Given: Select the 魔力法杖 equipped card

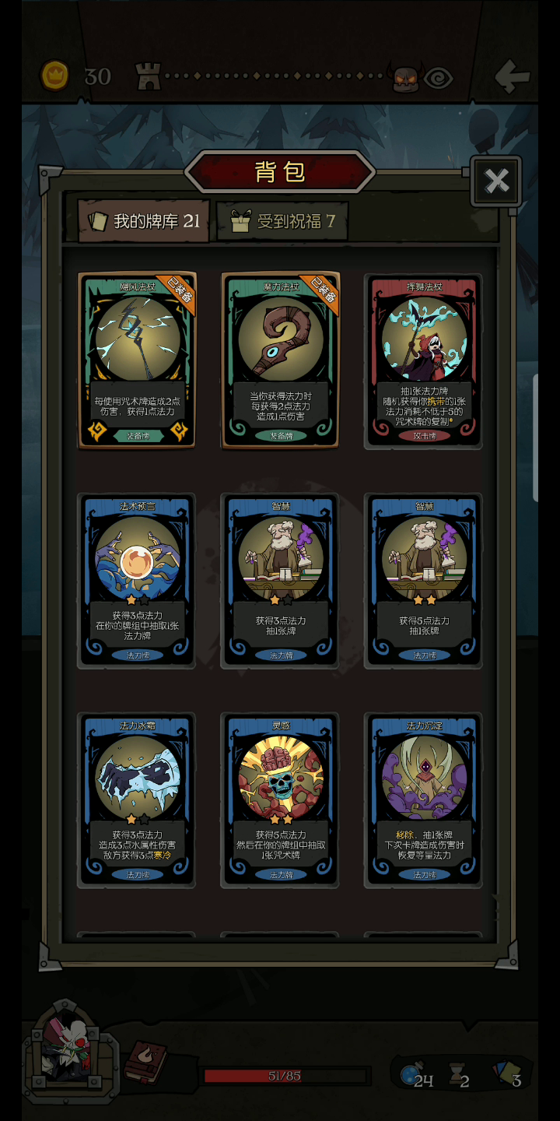Looking at the screenshot, I should 280,360.
